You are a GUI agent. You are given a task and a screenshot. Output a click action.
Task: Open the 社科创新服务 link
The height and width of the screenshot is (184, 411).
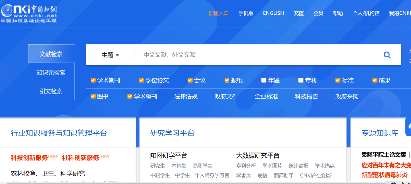(81, 158)
